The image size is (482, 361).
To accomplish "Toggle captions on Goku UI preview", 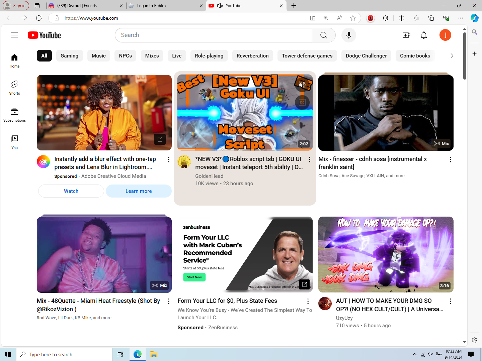I will pyautogui.click(x=302, y=103).
